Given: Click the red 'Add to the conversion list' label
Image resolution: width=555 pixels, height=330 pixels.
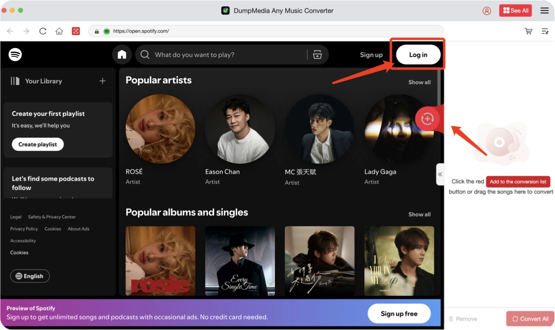Looking at the screenshot, I should [x=518, y=182].
